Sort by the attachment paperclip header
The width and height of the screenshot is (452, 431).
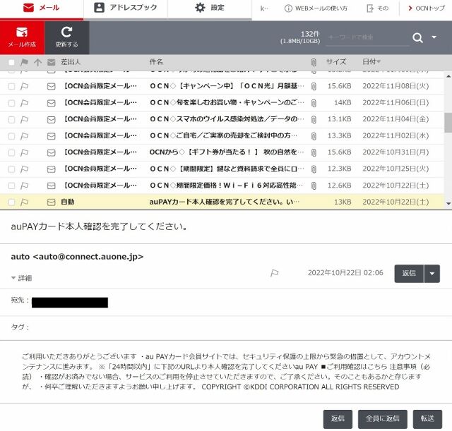(x=314, y=62)
